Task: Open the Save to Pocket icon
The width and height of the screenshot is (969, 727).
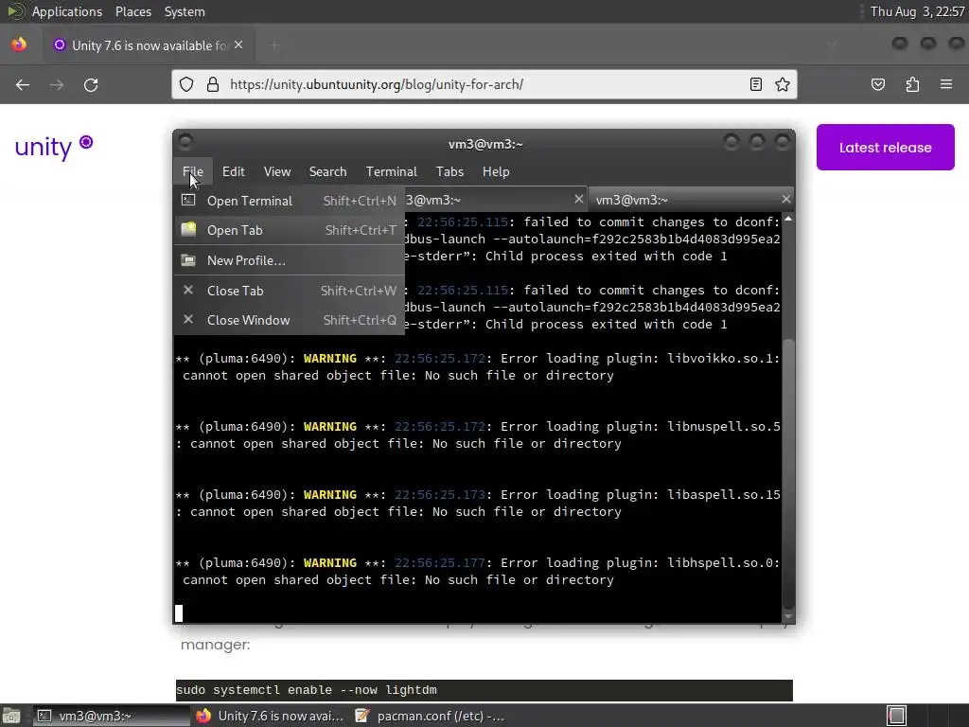Action: (877, 84)
